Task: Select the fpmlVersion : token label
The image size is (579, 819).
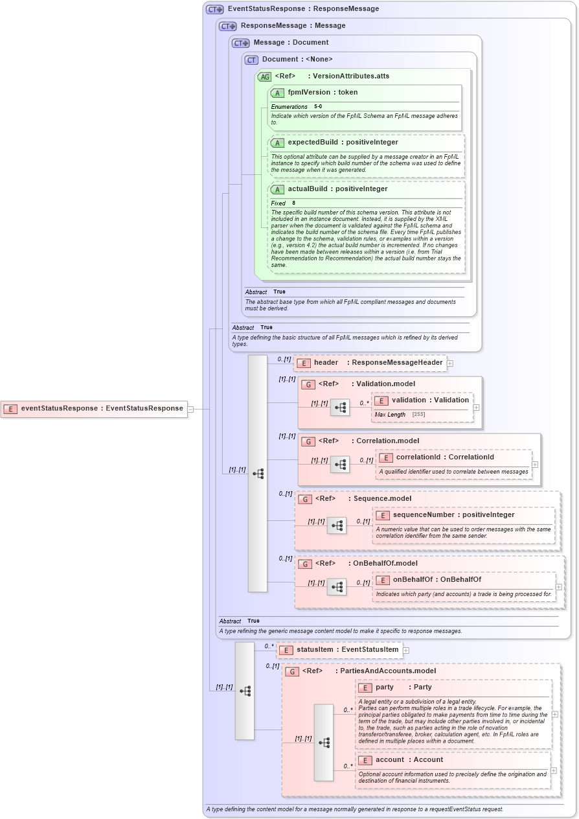Action: tap(323, 93)
